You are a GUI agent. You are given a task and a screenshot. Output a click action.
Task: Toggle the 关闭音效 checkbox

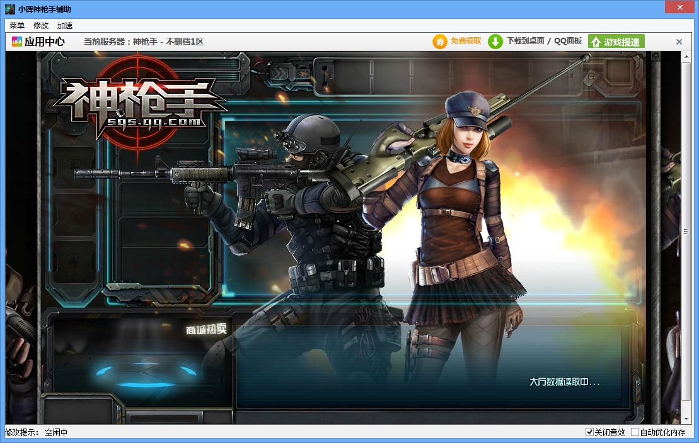click(x=589, y=432)
